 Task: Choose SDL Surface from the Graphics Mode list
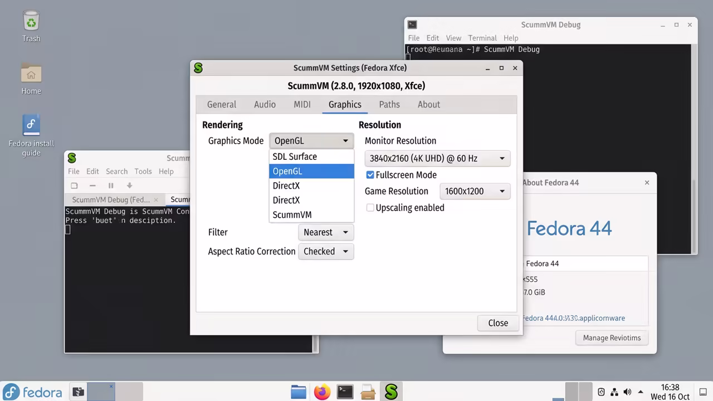pyautogui.click(x=311, y=157)
